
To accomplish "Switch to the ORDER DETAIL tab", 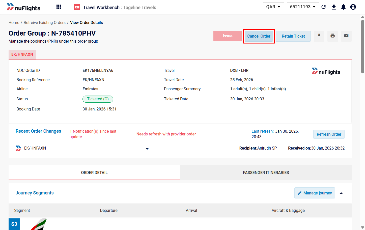I will [x=94, y=172].
